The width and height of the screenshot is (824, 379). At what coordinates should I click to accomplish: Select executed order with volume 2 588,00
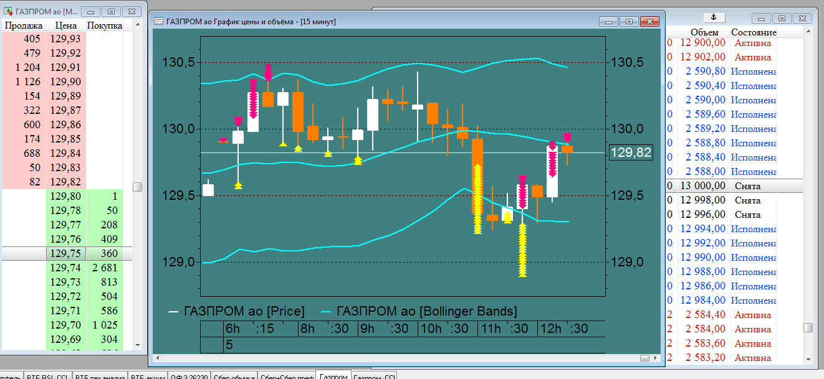(734, 172)
